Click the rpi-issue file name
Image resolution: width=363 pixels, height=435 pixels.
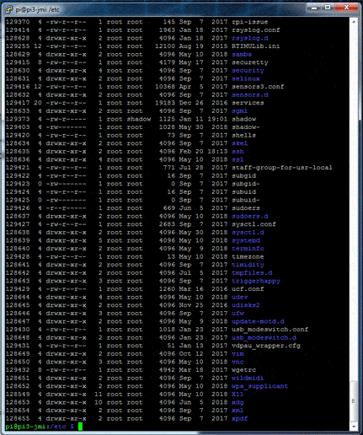(249, 22)
